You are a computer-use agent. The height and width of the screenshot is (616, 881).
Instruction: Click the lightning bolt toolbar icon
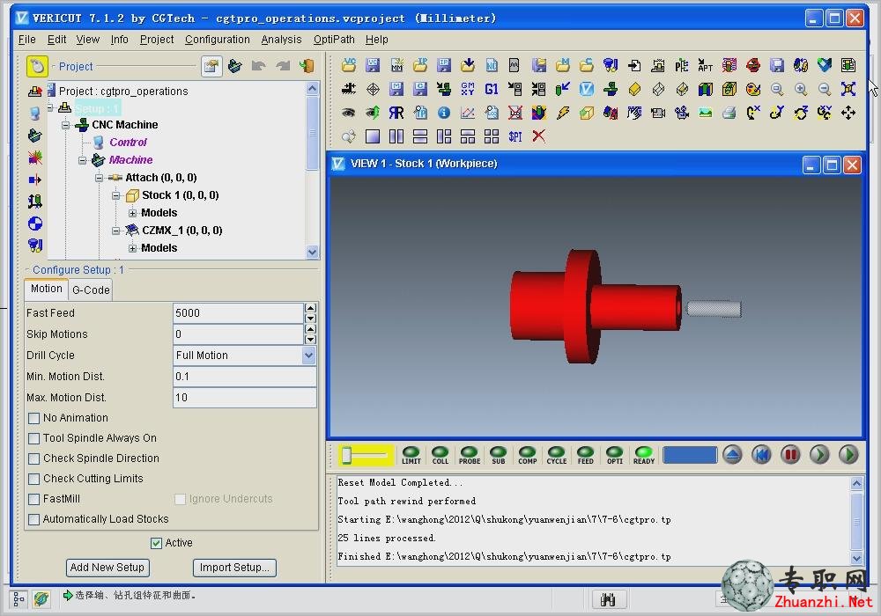point(563,113)
